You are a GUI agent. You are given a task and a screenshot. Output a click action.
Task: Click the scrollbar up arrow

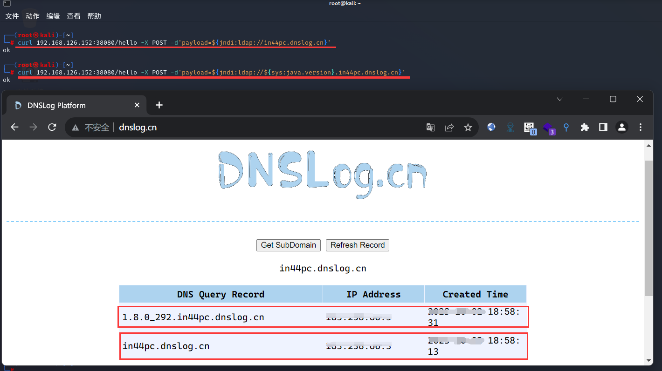648,146
